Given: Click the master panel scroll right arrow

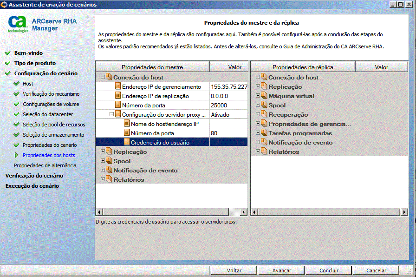Looking at the screenshot, I should click(244, 212).
